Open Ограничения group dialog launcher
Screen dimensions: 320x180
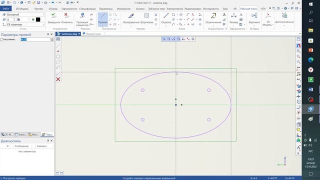click(x=226, y=29)
